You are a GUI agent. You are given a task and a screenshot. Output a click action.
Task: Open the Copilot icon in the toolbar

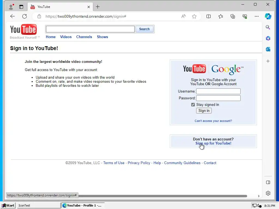(268, 16)
